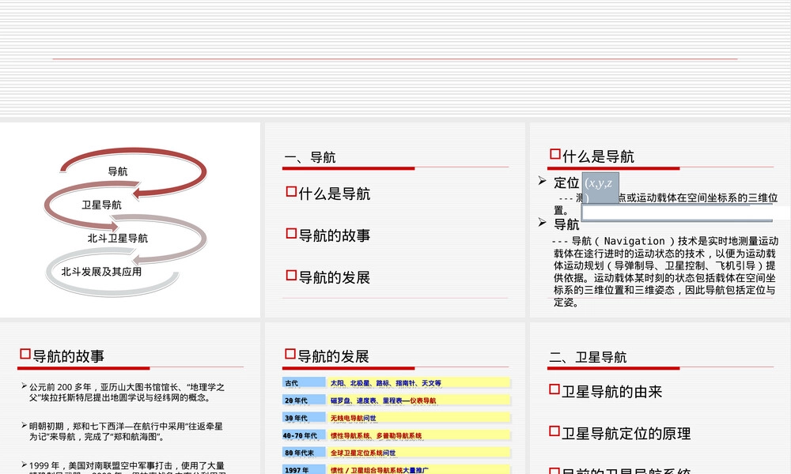Open the slide defining 定位 and 导航

pos(660,220)
